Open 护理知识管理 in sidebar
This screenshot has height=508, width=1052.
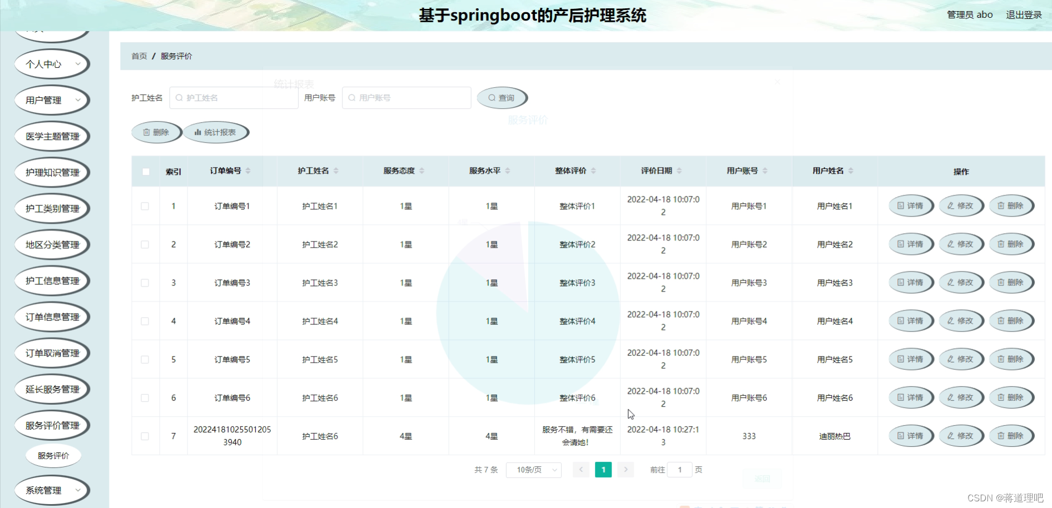click(x=52, y=172)
